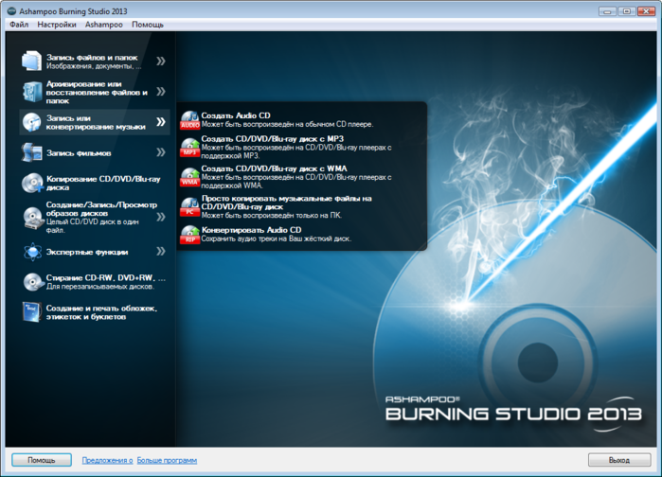662x477 pixels.
Task: Click Запись или конвертирование музыки label
Action: pos(96,122)
